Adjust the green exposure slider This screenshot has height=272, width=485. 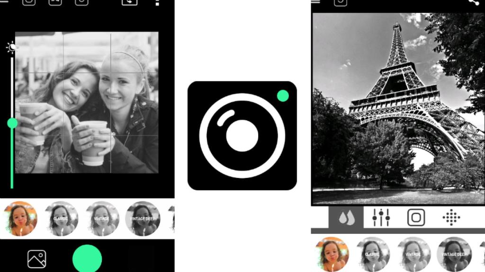(11, 124)
